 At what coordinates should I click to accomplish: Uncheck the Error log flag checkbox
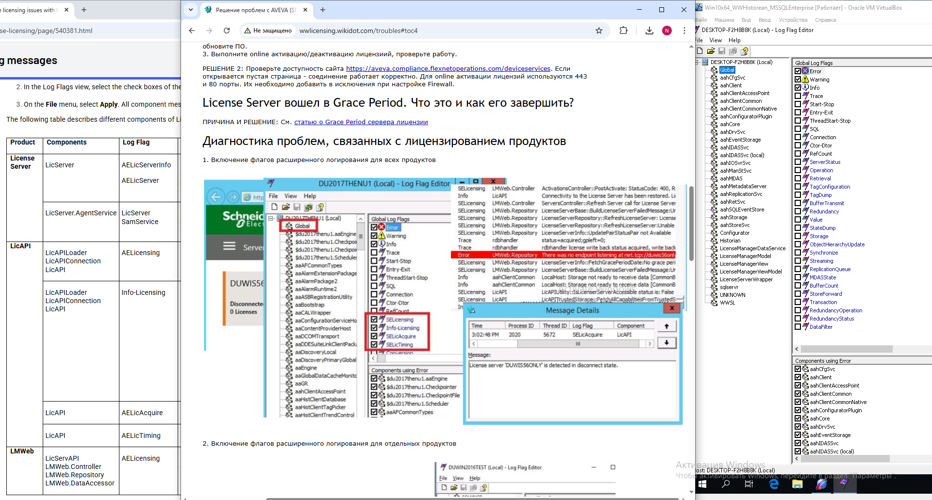(798, 71)
